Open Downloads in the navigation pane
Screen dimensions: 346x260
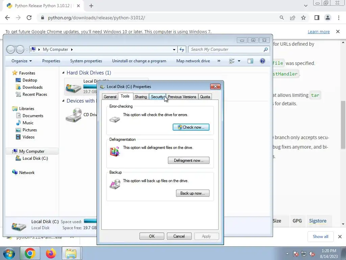(x=32, y=87)
